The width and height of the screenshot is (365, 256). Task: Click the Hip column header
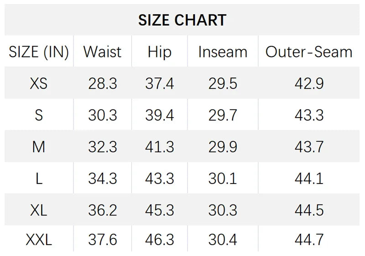click(x=160, y=52)
